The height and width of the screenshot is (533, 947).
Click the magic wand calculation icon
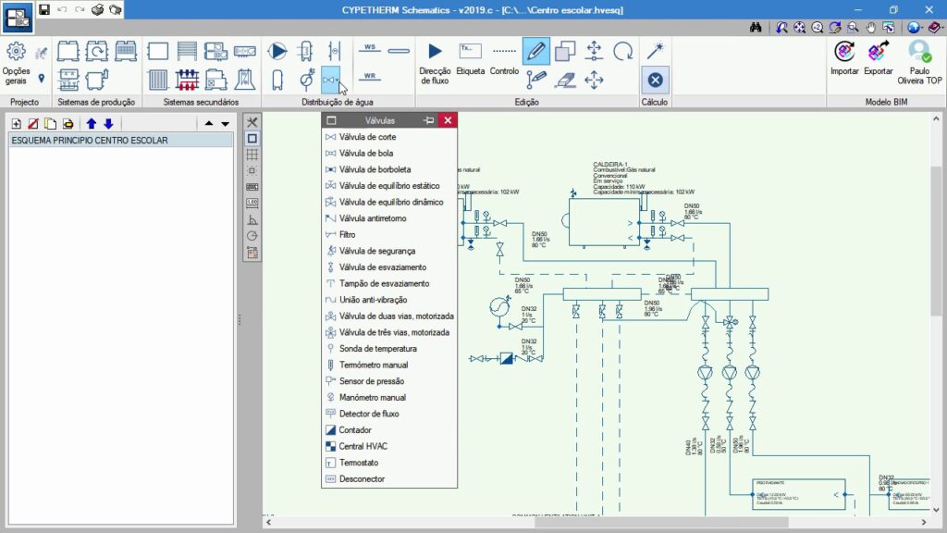point(655,49)
